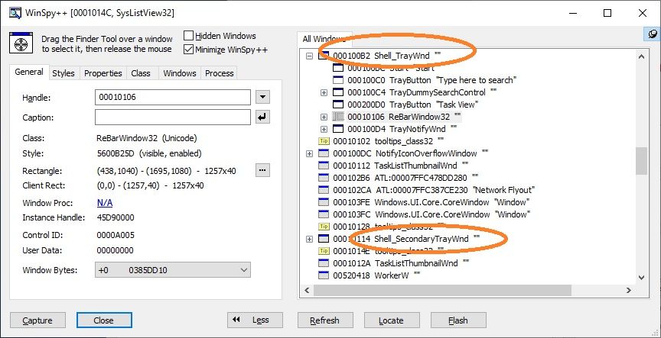Viewport: 661px width, 338px height.
Task: Select the 00010106 ReBarWindow32 row
Action: coord(404,117)
